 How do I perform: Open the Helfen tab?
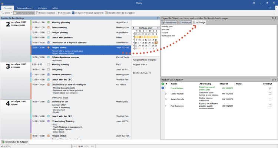(55, 8)
